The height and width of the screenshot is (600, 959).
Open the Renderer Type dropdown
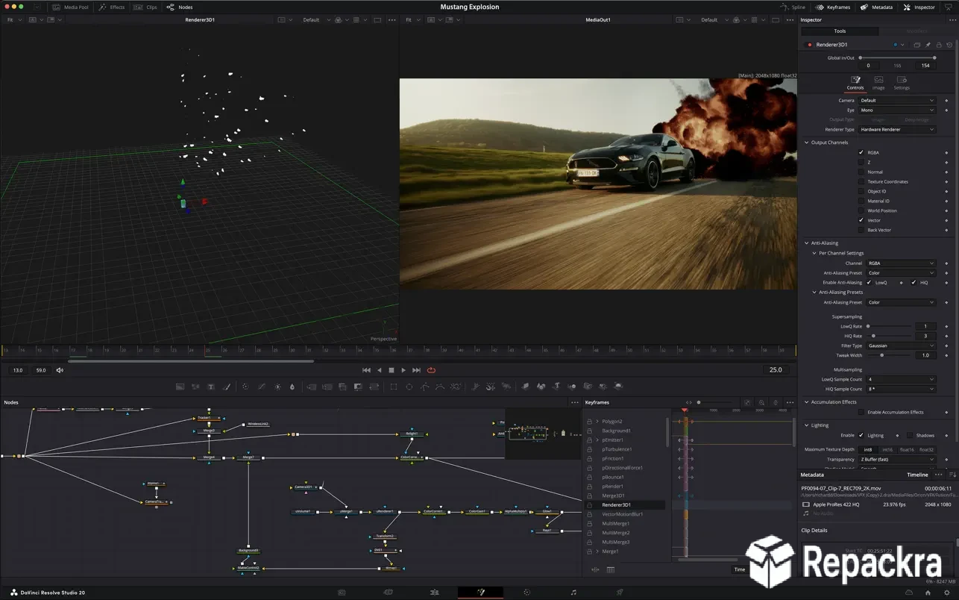(x=896, y=129)
